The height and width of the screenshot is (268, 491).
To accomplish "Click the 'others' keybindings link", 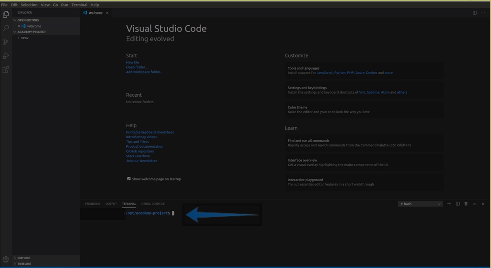I will [x=402, y=92].
